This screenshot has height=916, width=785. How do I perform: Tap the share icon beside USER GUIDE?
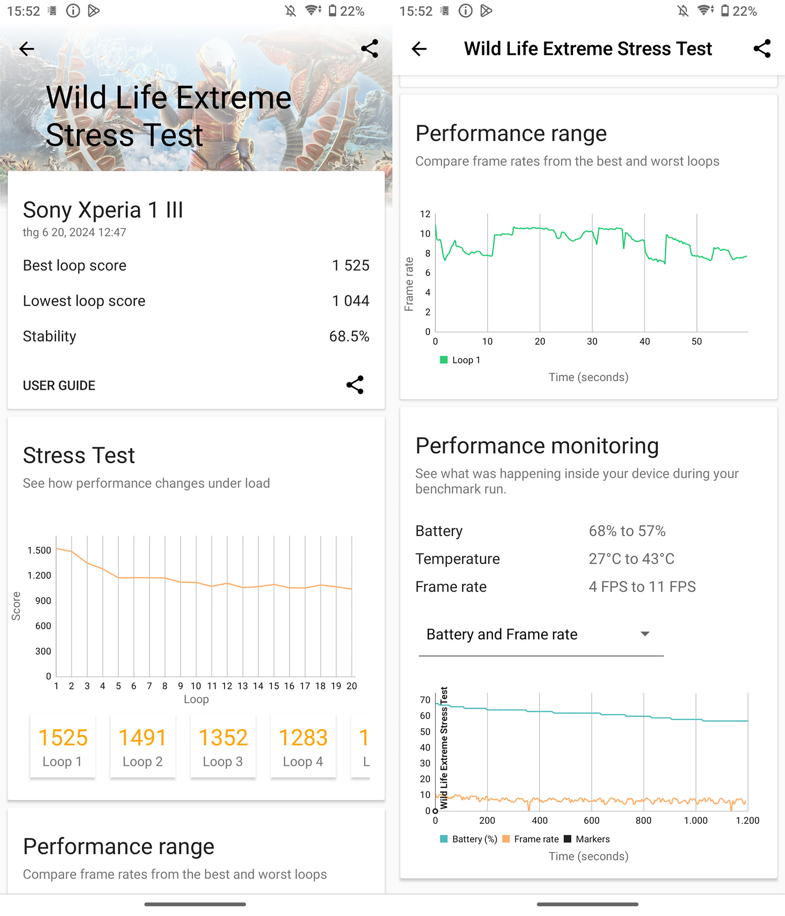click(355, 385)
